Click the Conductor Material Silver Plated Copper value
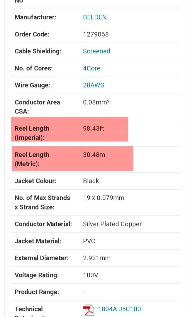 pyautogui.click(x=112, y=224)
